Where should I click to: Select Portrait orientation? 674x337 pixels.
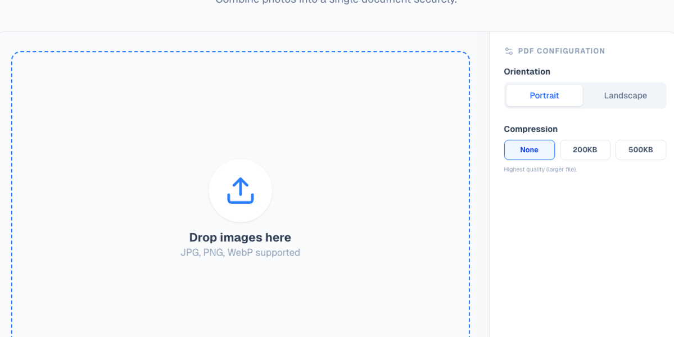[544, 95]
